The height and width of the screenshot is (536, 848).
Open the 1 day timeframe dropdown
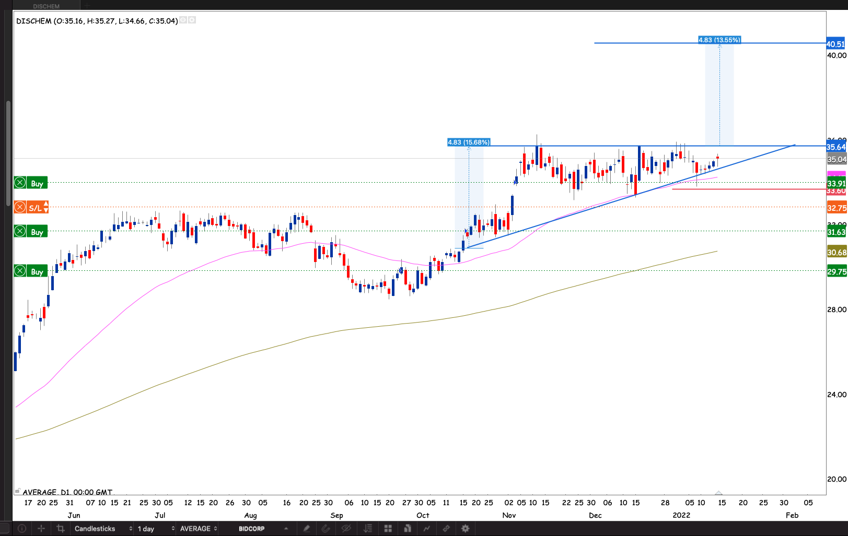tap(155, 529)
